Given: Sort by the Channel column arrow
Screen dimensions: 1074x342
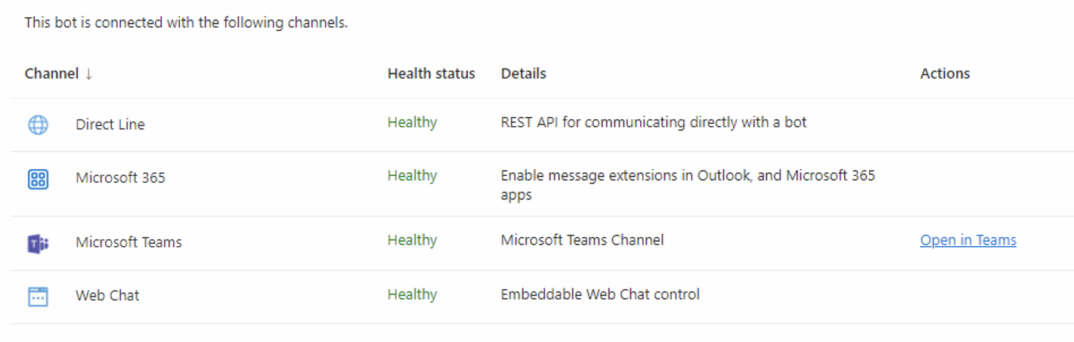Looking at the screenshot, I should pyautogui.click(x=88, y=74).
